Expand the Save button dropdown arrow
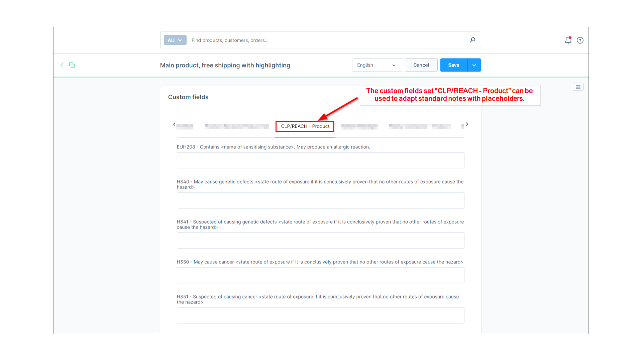The width and height of the screenshot is (642, 361). coord(474,65)
